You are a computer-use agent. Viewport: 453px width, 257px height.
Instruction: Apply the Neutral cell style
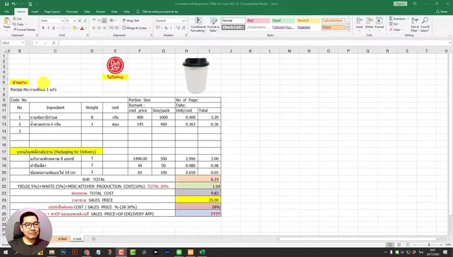(x=308, y=21)
